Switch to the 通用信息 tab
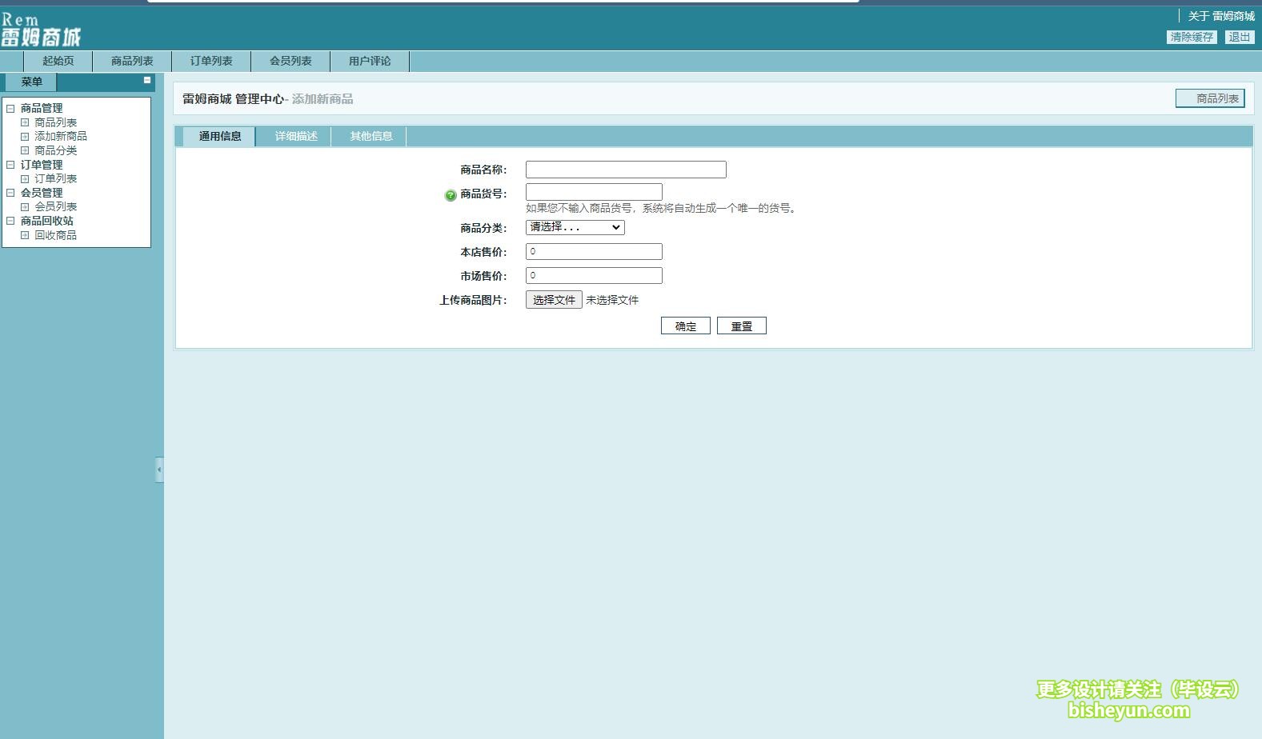This screenshot has width=1262, height=739. coord(220,137)
